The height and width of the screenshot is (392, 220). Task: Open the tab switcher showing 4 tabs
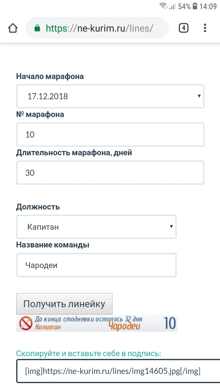point(184,28)
